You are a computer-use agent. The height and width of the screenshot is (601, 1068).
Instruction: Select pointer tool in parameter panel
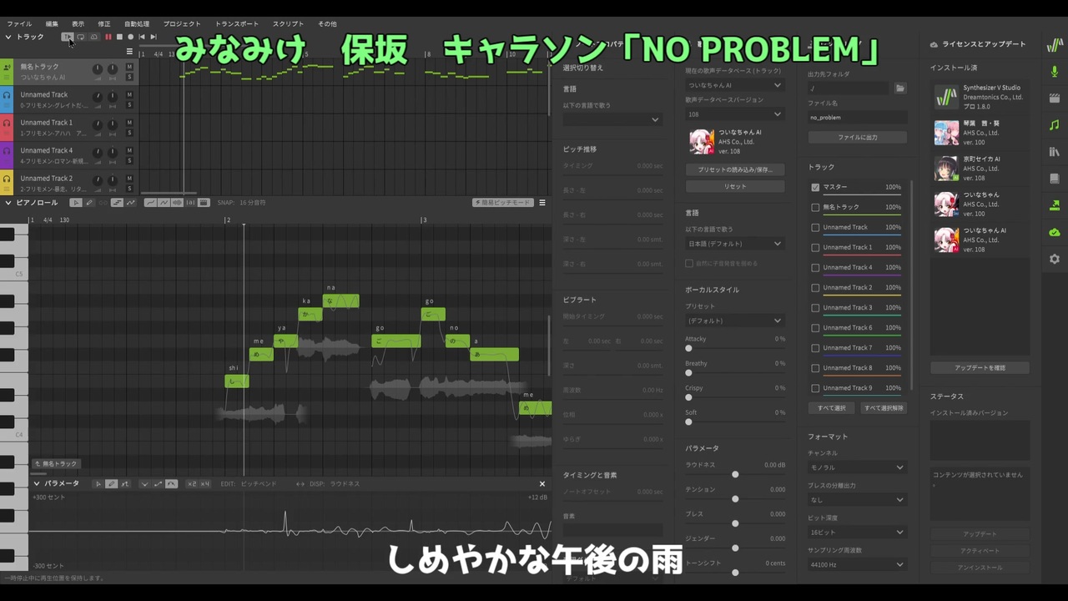(x=98, y=484)
